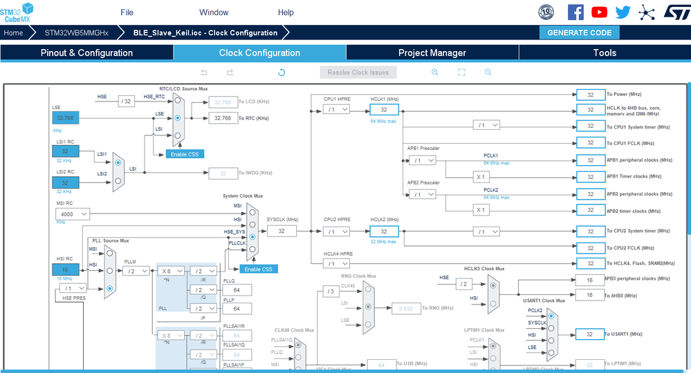This screenshot has height=373, width=691.
Task: Select LSI radio on RTC/LCD Source Mux
Action: (x=178, y=135)
